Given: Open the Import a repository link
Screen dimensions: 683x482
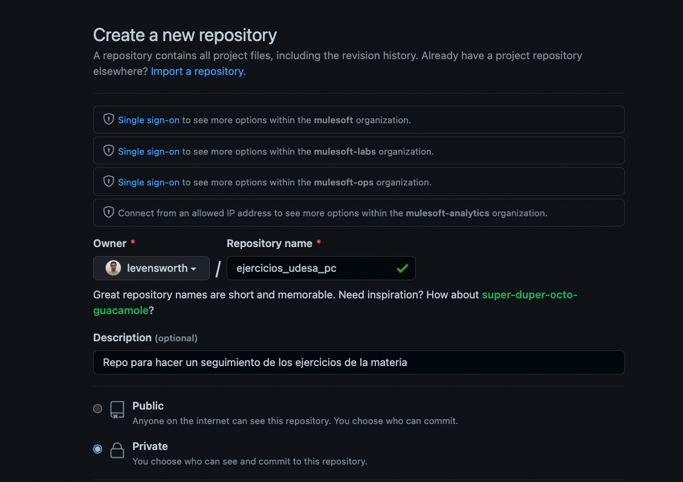Looking at the screenshot, I should coord(198,71).
